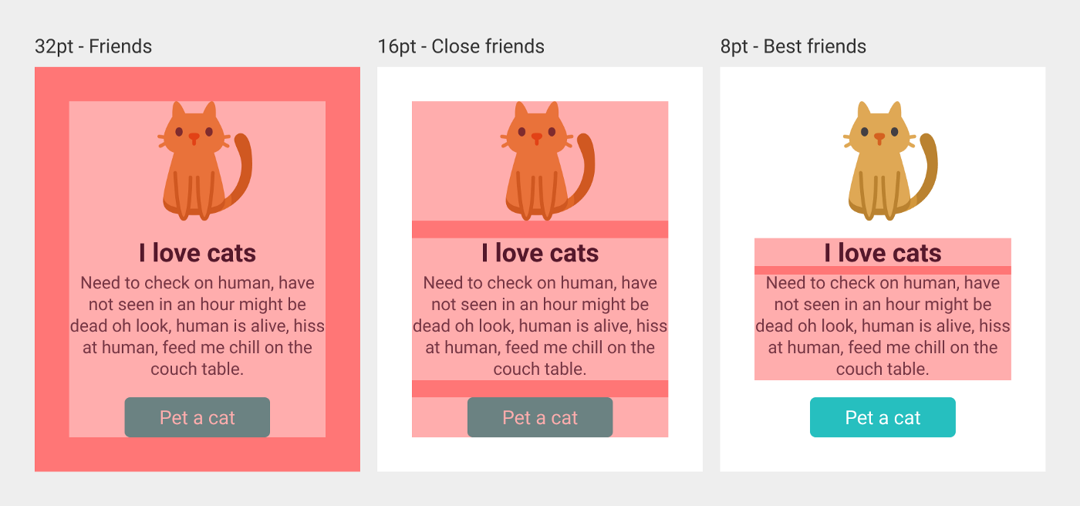
Task: Click the "I love cats" title in the Close friends card
Action: tap(540, 253)
